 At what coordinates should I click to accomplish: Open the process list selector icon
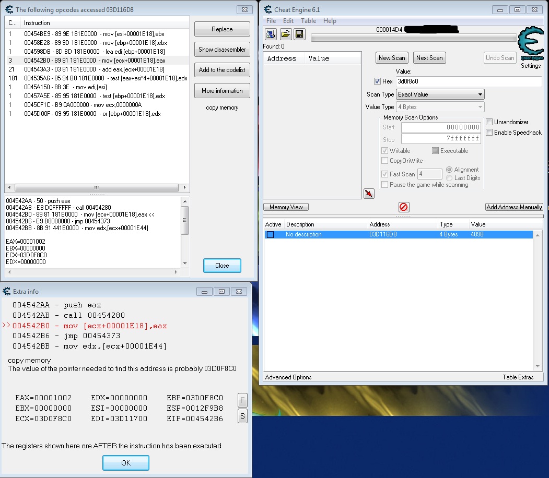click(271, 34)
